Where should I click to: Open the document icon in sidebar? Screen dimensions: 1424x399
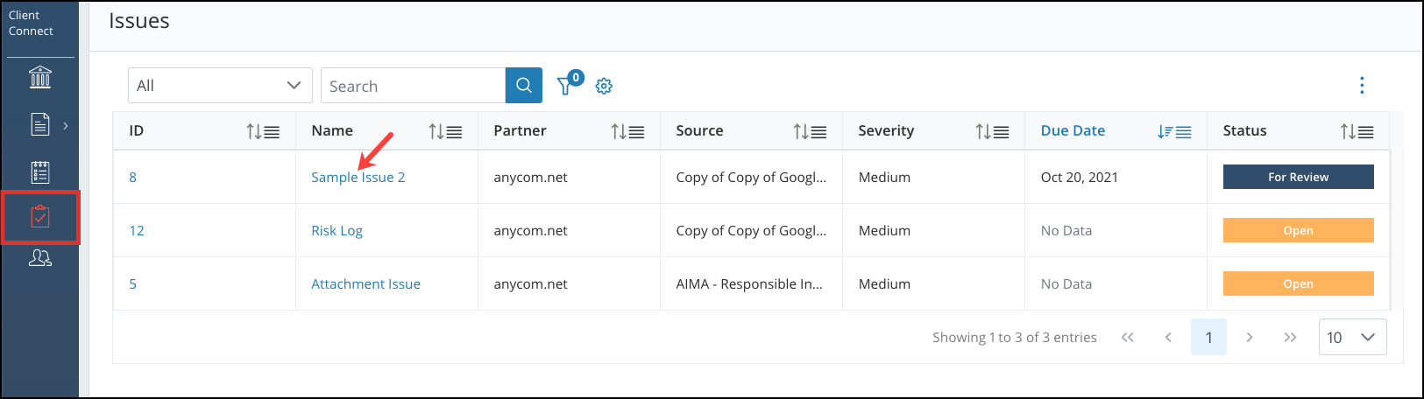40,124
